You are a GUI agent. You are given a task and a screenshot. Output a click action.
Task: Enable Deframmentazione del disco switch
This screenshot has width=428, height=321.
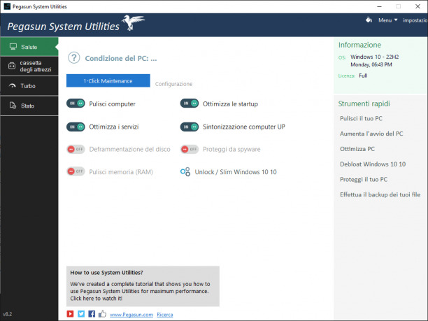pos(76,149)
